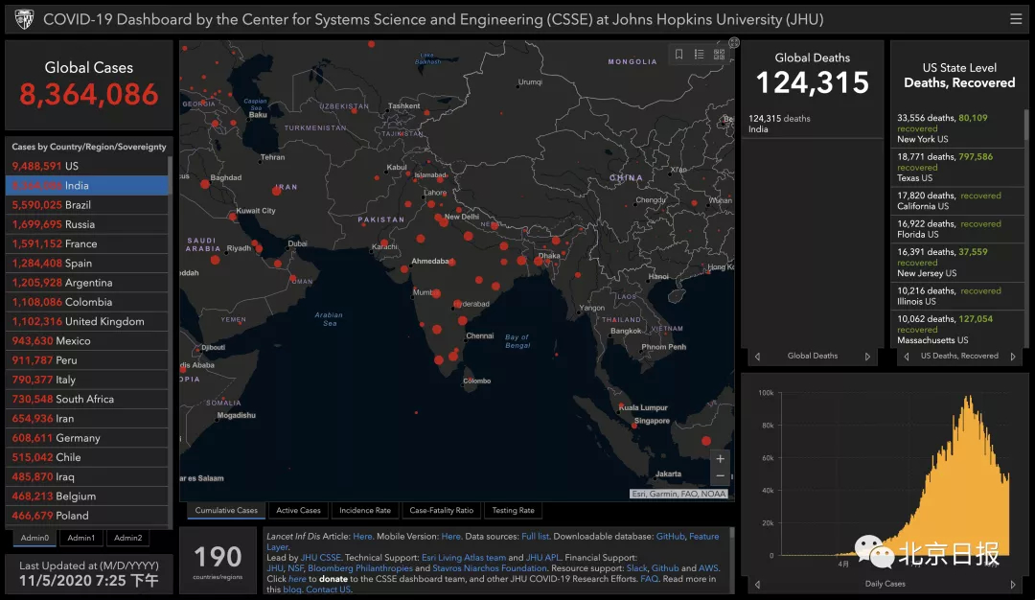Select Poland in the country list

(86, 516)
